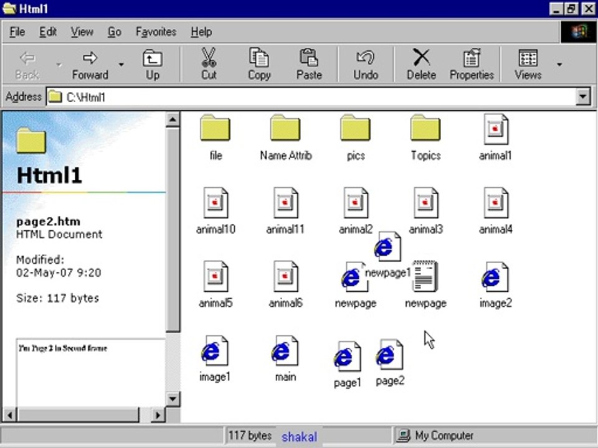This screenshot has height=448, width=598.
Task: Open Properties from the toolbar
Action: 472,64
